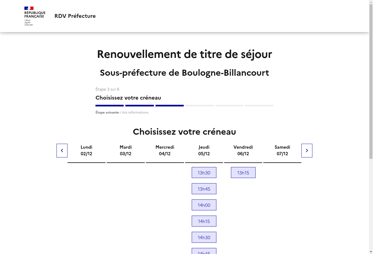373x254 pixels.
Task: Choose the 14h15 time slot
Action: click(204, 221)
